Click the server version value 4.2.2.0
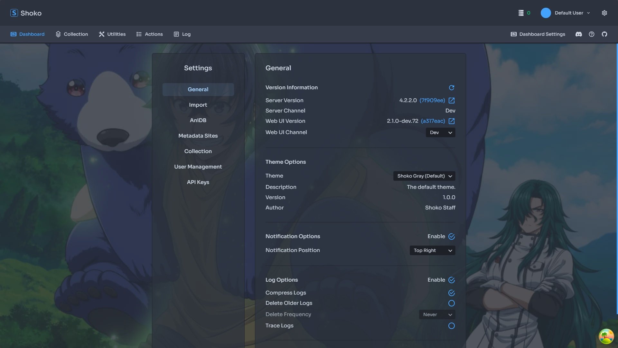 tap(408, 101)
